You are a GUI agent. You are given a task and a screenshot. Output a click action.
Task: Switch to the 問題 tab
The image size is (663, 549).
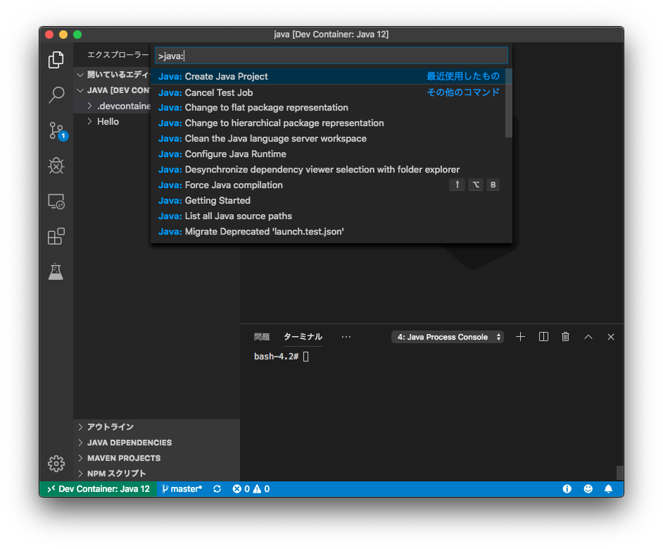pos(262,337)
